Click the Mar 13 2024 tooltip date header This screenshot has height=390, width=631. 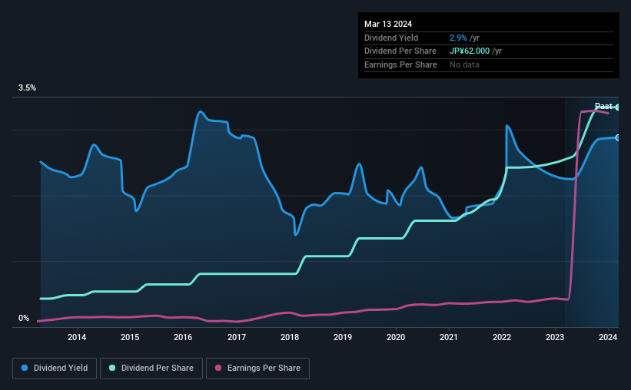[x=388, y=24]
